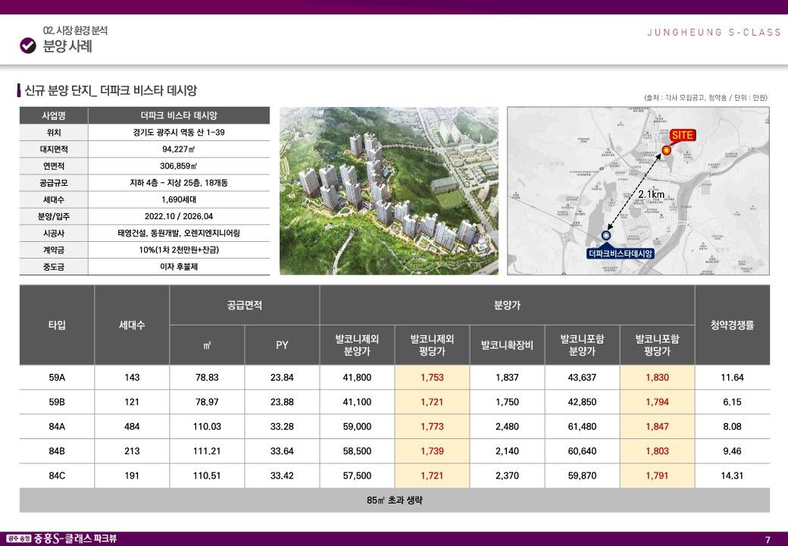Click the 85㎡ 초과 생략 gray row
The width and height of the screenshot is (788, 546).
(x=394, y=500)
